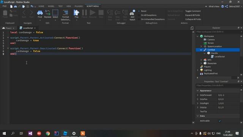Image resolution: width=243 pixels, height=137 pixels.
Task: Click Toggle Comment action
Action: (193, 11)
